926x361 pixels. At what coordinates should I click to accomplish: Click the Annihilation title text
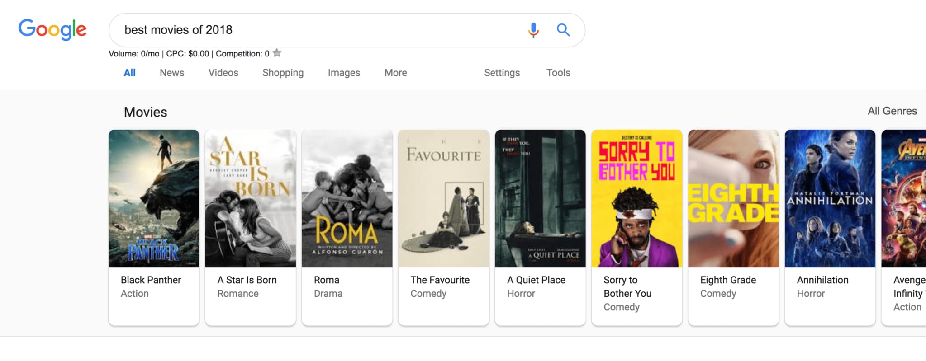pyautogui.click(x=822, y=280)
